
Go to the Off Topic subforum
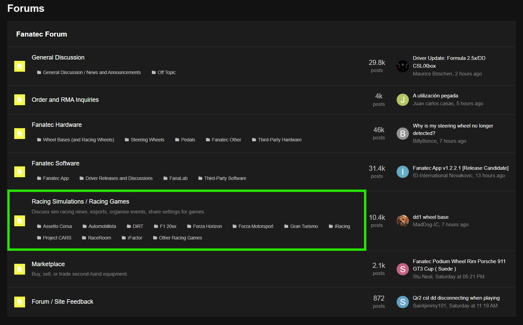point(166,72)
